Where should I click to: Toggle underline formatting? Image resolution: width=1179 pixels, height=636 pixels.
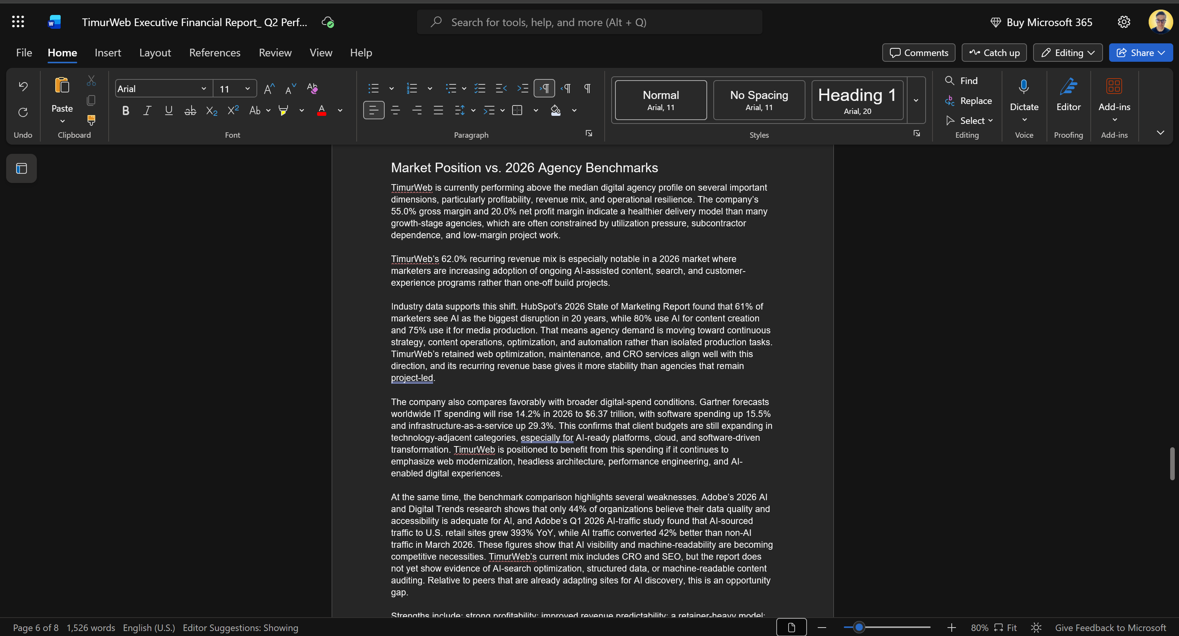coord(169,110)
